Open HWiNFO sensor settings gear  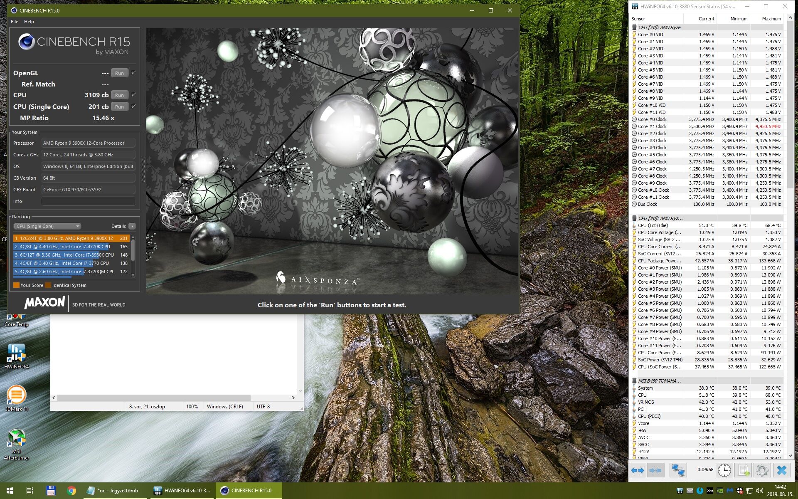coord(762,470)
